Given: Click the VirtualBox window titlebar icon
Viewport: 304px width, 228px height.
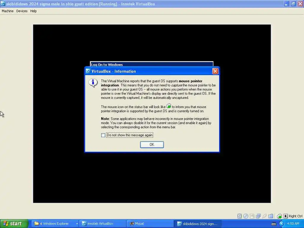Looking at the screenshot, I should pyautogui.click(x=3, y=4).
